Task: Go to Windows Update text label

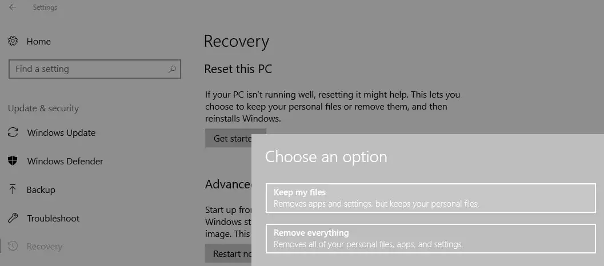Action: pyautogui.click(x=61, y=132)
